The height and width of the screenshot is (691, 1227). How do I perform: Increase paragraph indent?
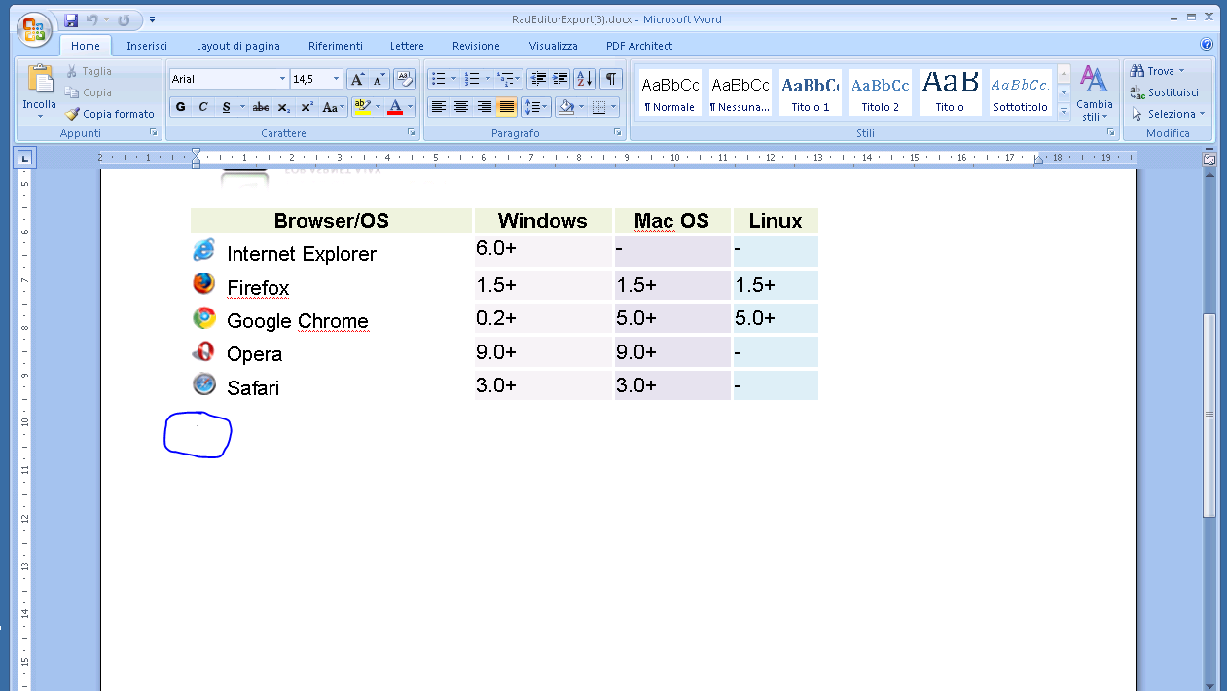(560, 79)
